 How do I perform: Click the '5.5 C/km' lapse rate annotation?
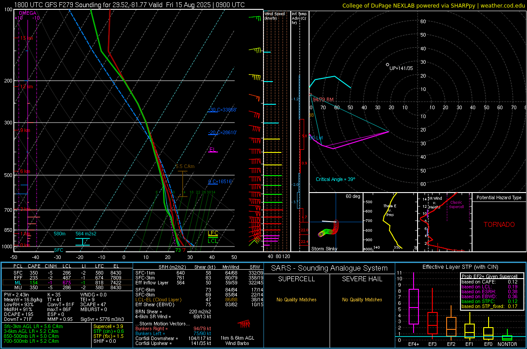coord(185,166)
